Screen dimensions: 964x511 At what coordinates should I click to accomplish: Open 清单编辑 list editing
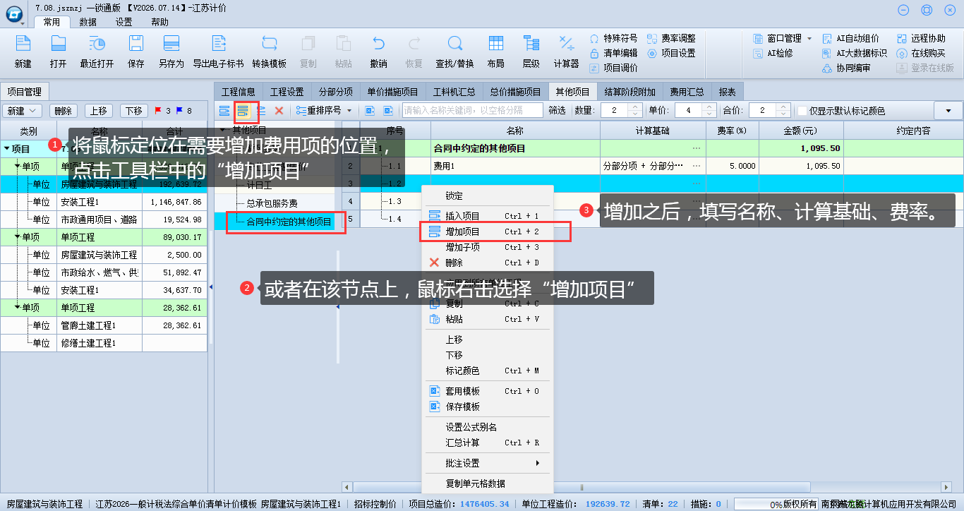[613, 53]
